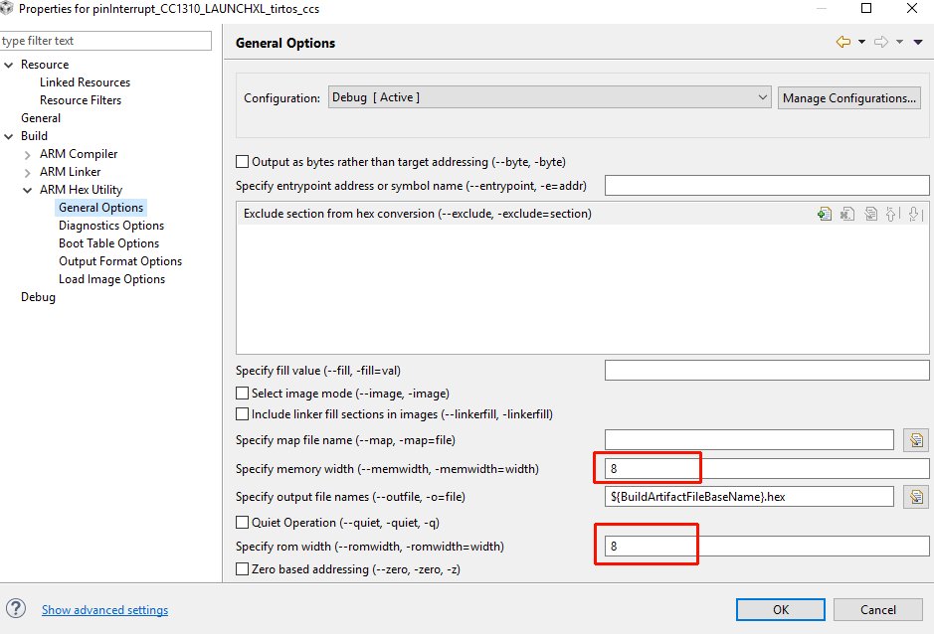Screen dimensions: 934x634
Task: Click the yellow back navigation arrow
Action: click(843, 42)
